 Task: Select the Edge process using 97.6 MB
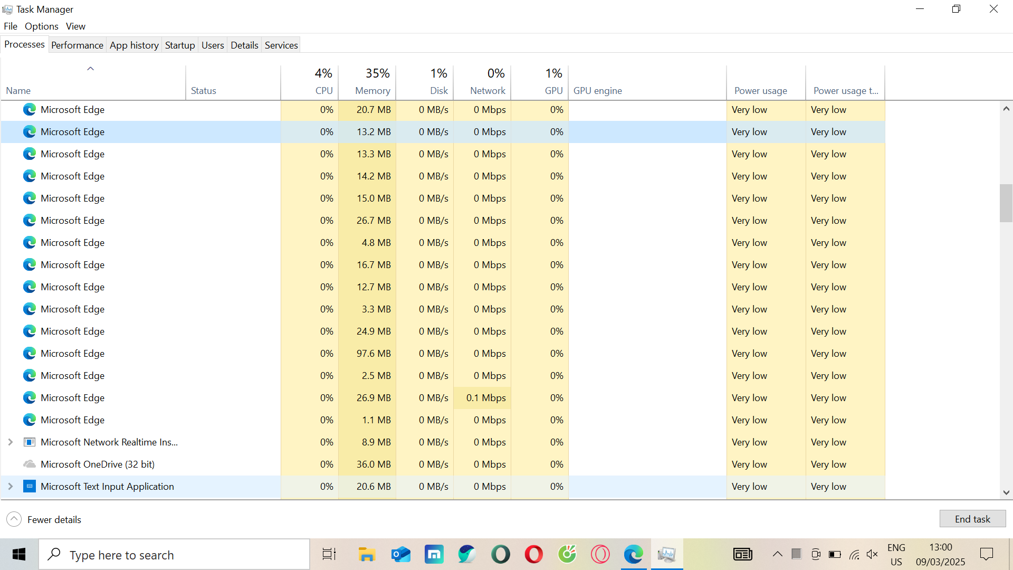tap(72, 354)
